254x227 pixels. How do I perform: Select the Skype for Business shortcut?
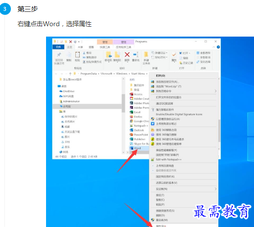point(140,143)
